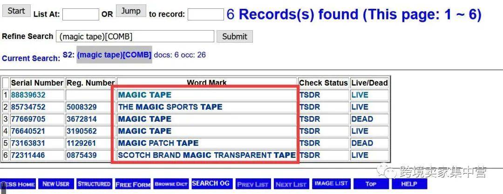
Task: Open serial number 88839632
Action: tap(28, 95)
